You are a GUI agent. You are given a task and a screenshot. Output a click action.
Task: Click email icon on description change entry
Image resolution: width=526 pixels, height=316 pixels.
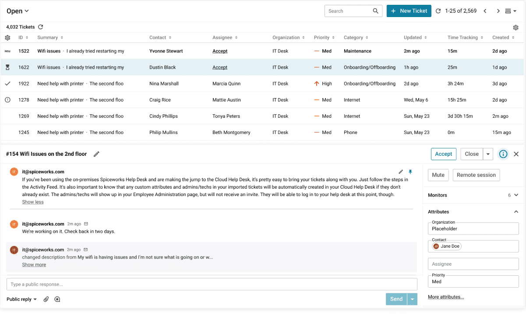[86, 250]
